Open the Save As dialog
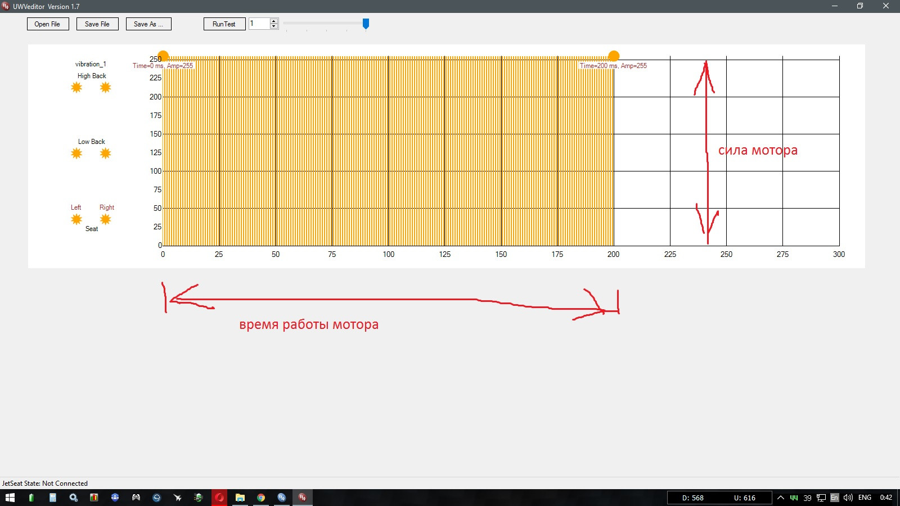This screenshot has width=900, height=506. point(148,24)
